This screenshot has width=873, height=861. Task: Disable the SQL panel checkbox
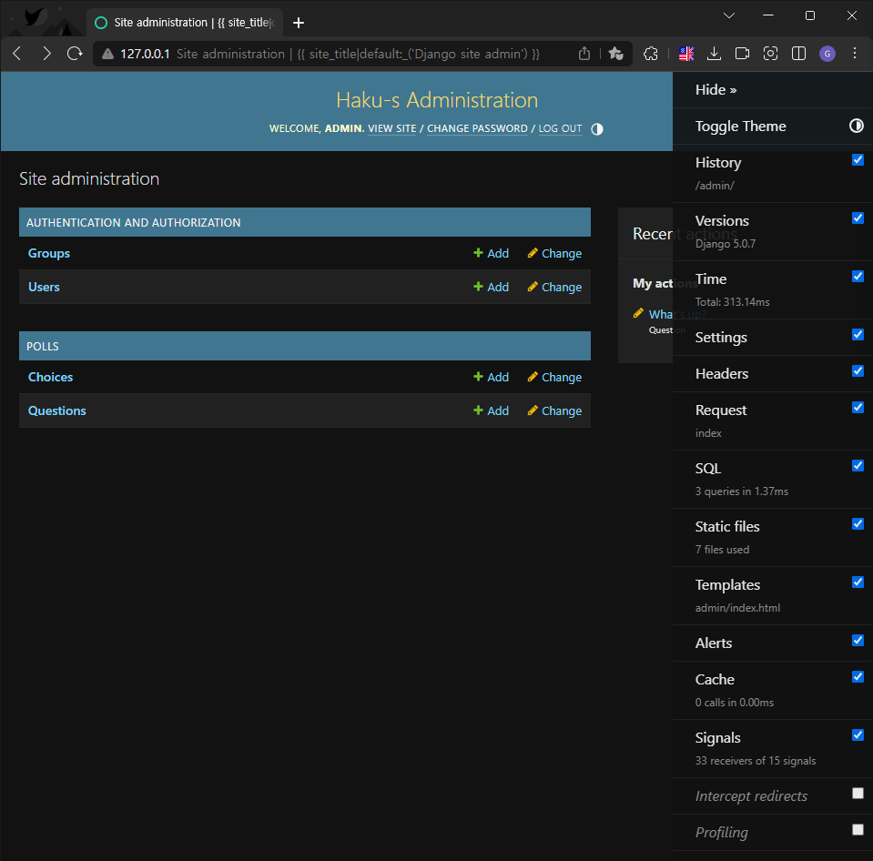(x=858, y=465)
